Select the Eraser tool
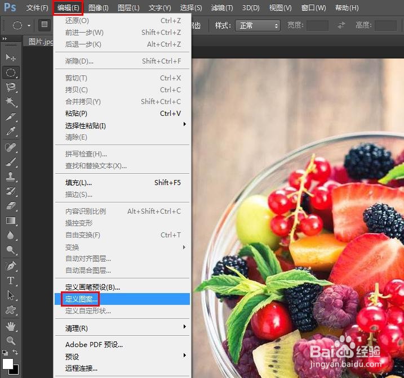Viewport: 404px width, 378px height. pos(11,206)
